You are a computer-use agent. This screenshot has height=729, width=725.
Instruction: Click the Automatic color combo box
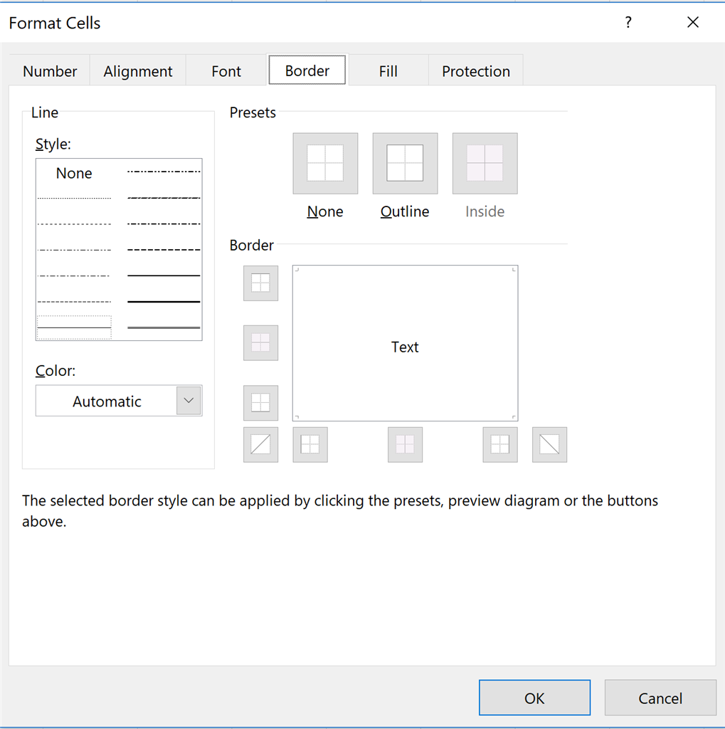point(119,400)
